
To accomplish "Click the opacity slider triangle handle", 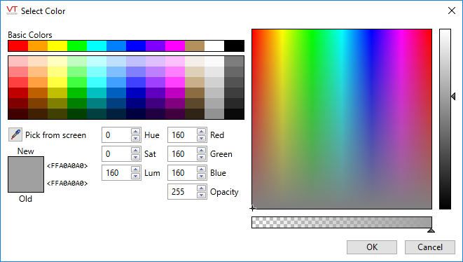I will 431,230.
